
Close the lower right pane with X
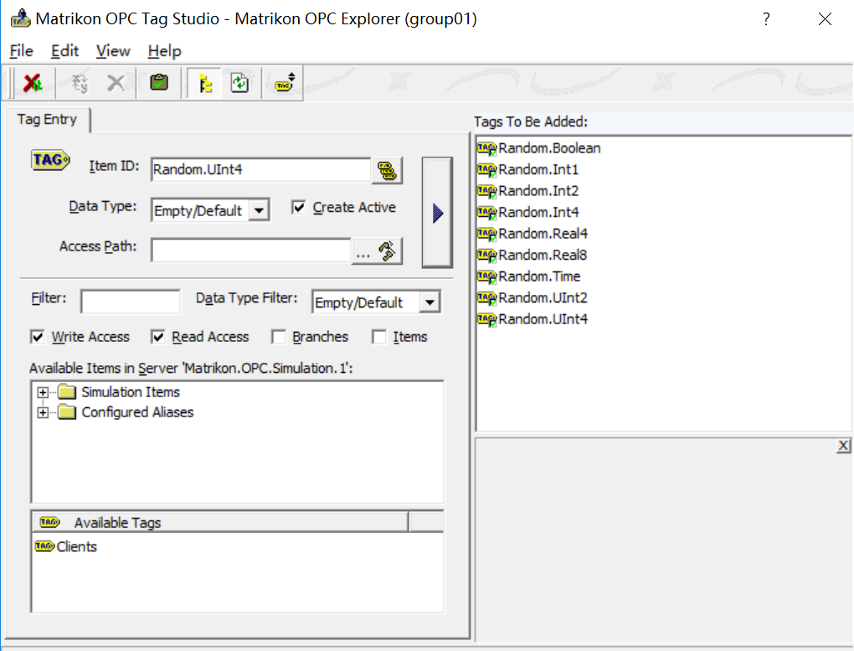click(x=843, y=446)
